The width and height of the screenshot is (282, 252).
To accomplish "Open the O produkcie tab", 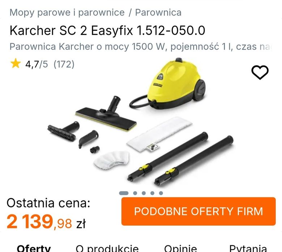I will point(107,248).
